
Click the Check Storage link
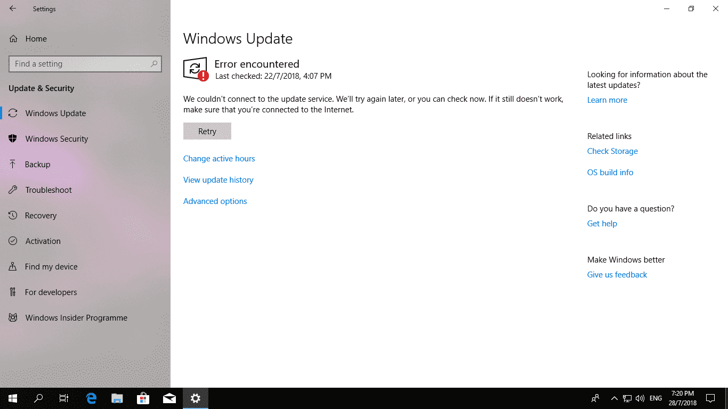612,151
